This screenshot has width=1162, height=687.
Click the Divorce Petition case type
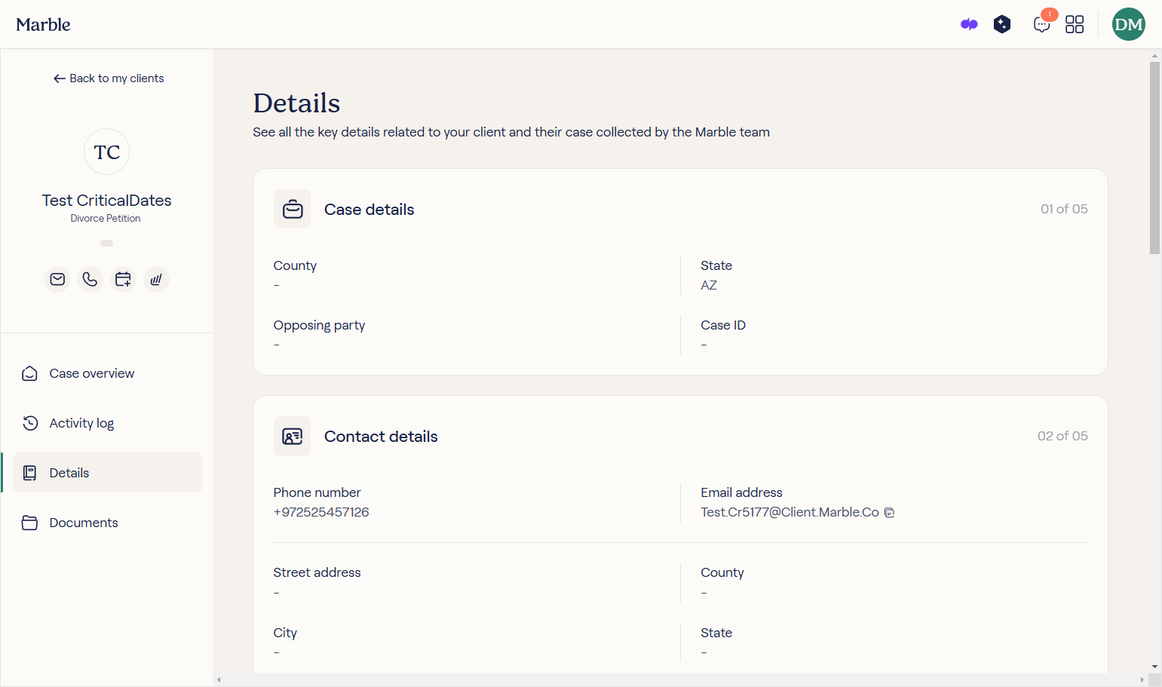point(106,219)
